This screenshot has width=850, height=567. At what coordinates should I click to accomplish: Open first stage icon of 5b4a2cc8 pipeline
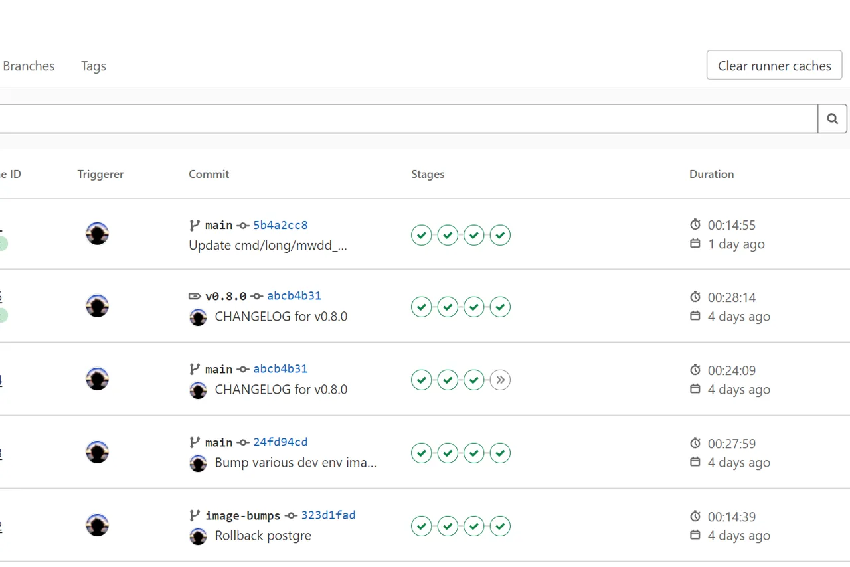422,235
